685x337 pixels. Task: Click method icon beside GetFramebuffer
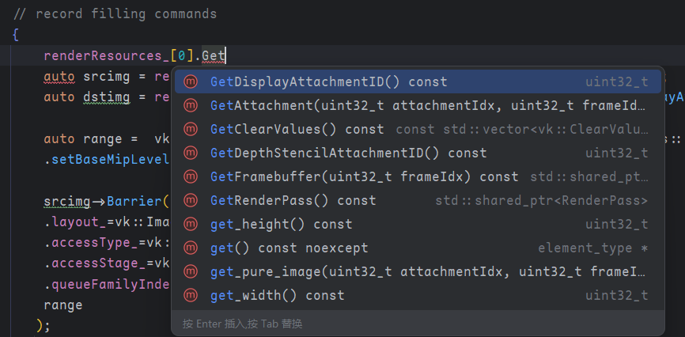click(191, 176)
